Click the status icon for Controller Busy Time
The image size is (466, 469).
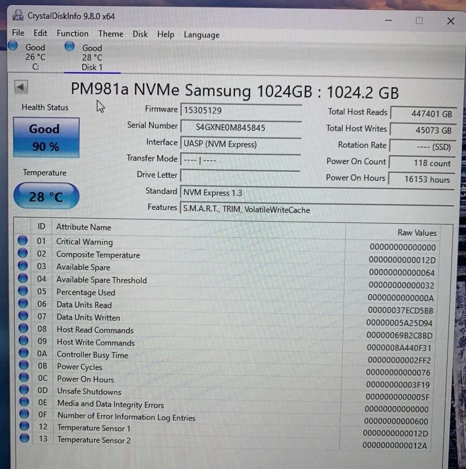[23, 353]
